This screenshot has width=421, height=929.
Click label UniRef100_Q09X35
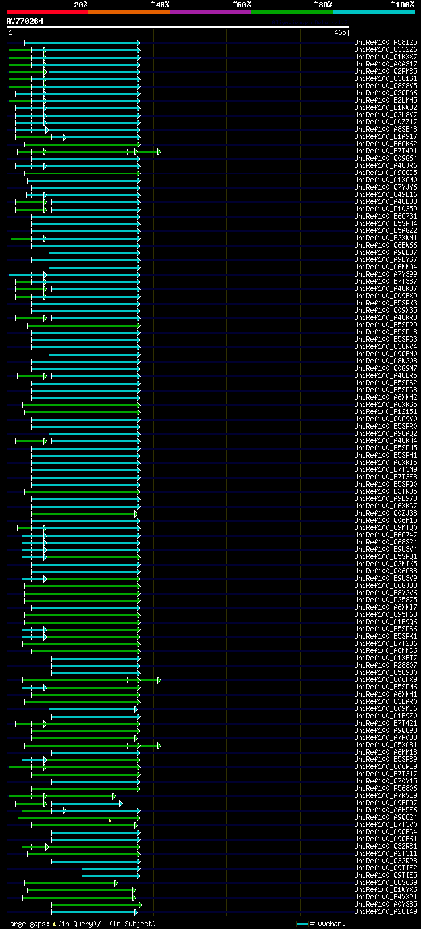pos(385,311)
